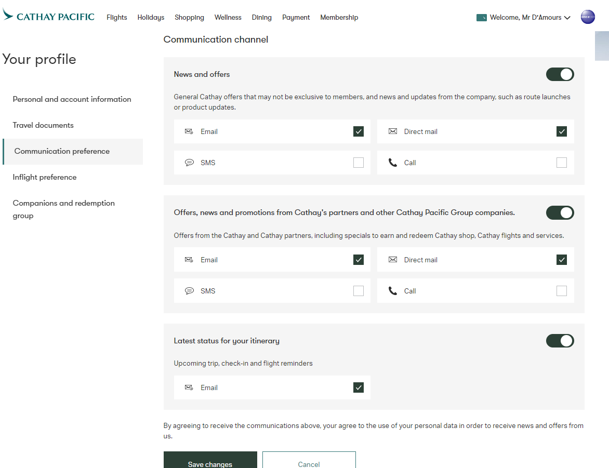Open the Dining menu
Image resolution: width=609 pixels, height=468 pixels.
(262, 18)
